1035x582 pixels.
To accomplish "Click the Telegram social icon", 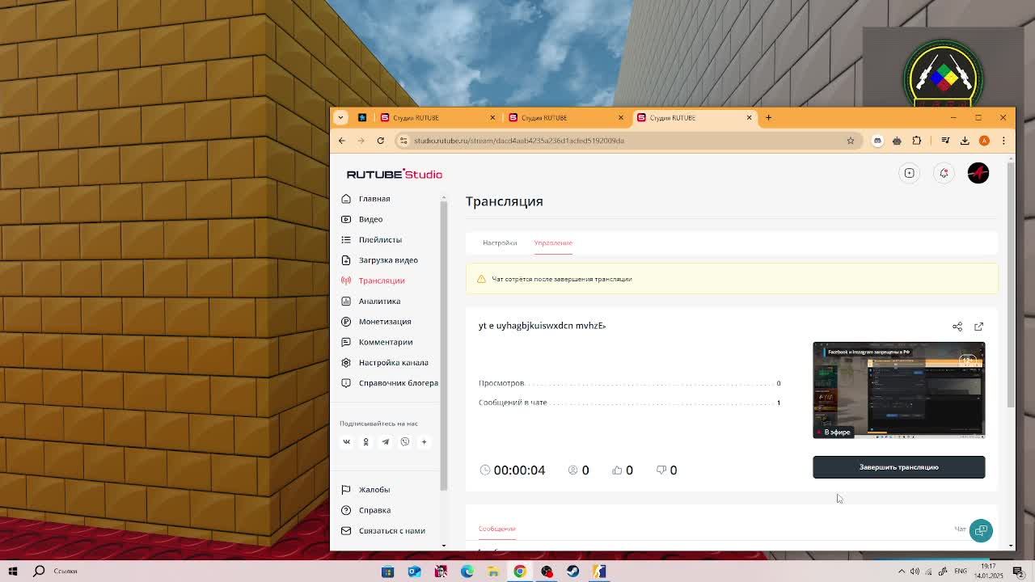I will 385,442.
